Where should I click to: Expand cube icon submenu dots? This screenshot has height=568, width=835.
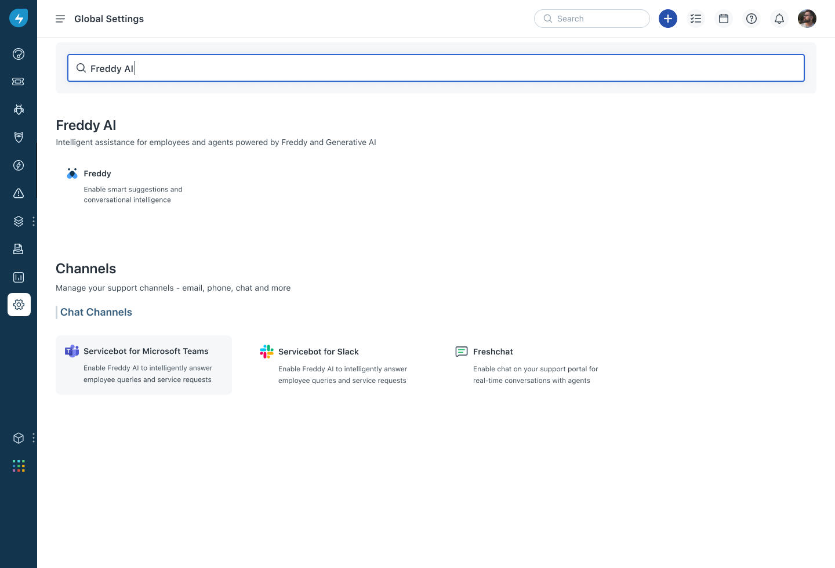click(34, 438)
